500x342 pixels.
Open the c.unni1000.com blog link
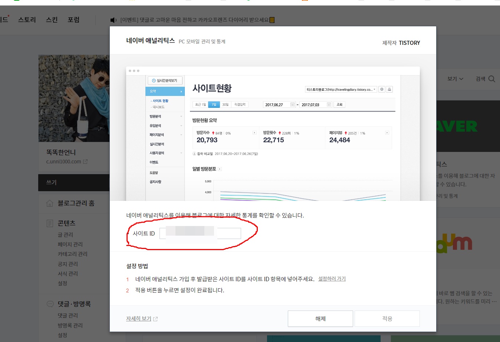tap(63, 162)
